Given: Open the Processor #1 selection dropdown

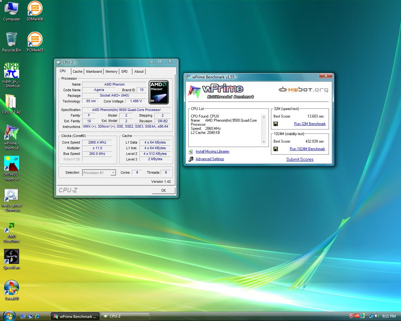Looking at the screenshot, I should coord(99,173).
